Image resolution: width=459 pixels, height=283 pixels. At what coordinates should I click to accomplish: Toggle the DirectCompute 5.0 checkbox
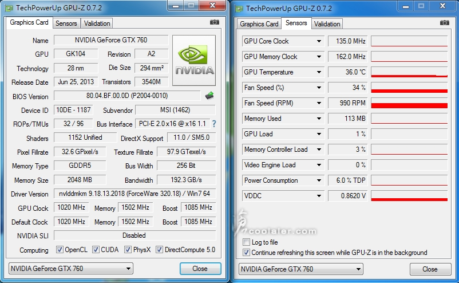pos(159,250)
